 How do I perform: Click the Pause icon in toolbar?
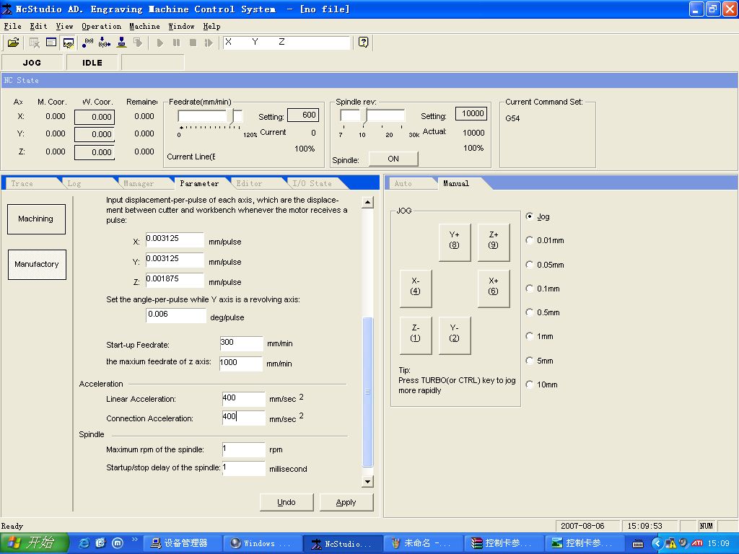coord(177,43)
